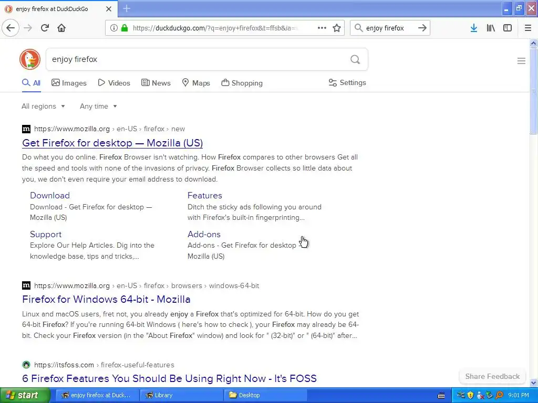Open the Add-ons sitelink
538x403 pixels.
point(204,235)
